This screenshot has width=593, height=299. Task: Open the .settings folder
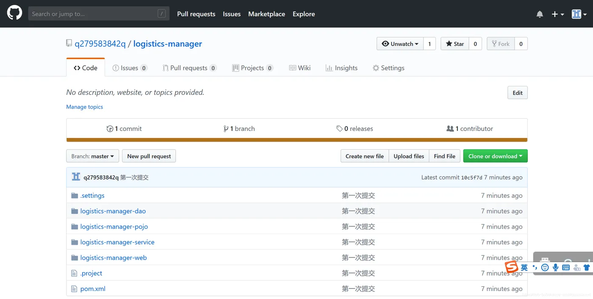pos(92,195)
